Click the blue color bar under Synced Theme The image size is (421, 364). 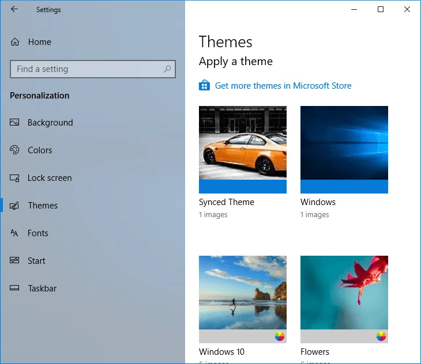pyautogui.click(x=243, y=187)
